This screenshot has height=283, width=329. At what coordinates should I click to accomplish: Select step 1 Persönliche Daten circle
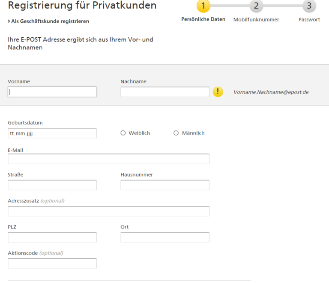tap(203, 6)
